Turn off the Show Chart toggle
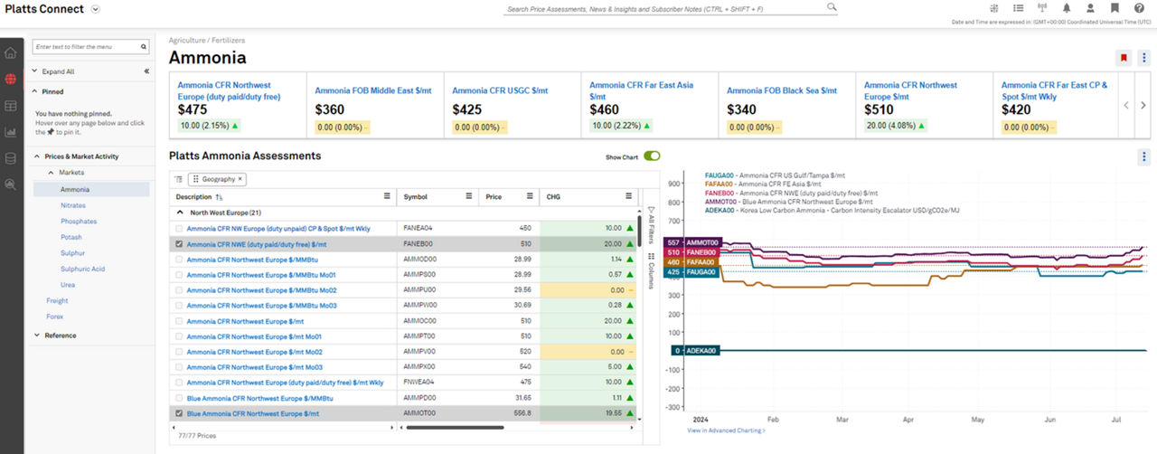Viewport: 1157px width, 454px height. click(x=651, y=156)
